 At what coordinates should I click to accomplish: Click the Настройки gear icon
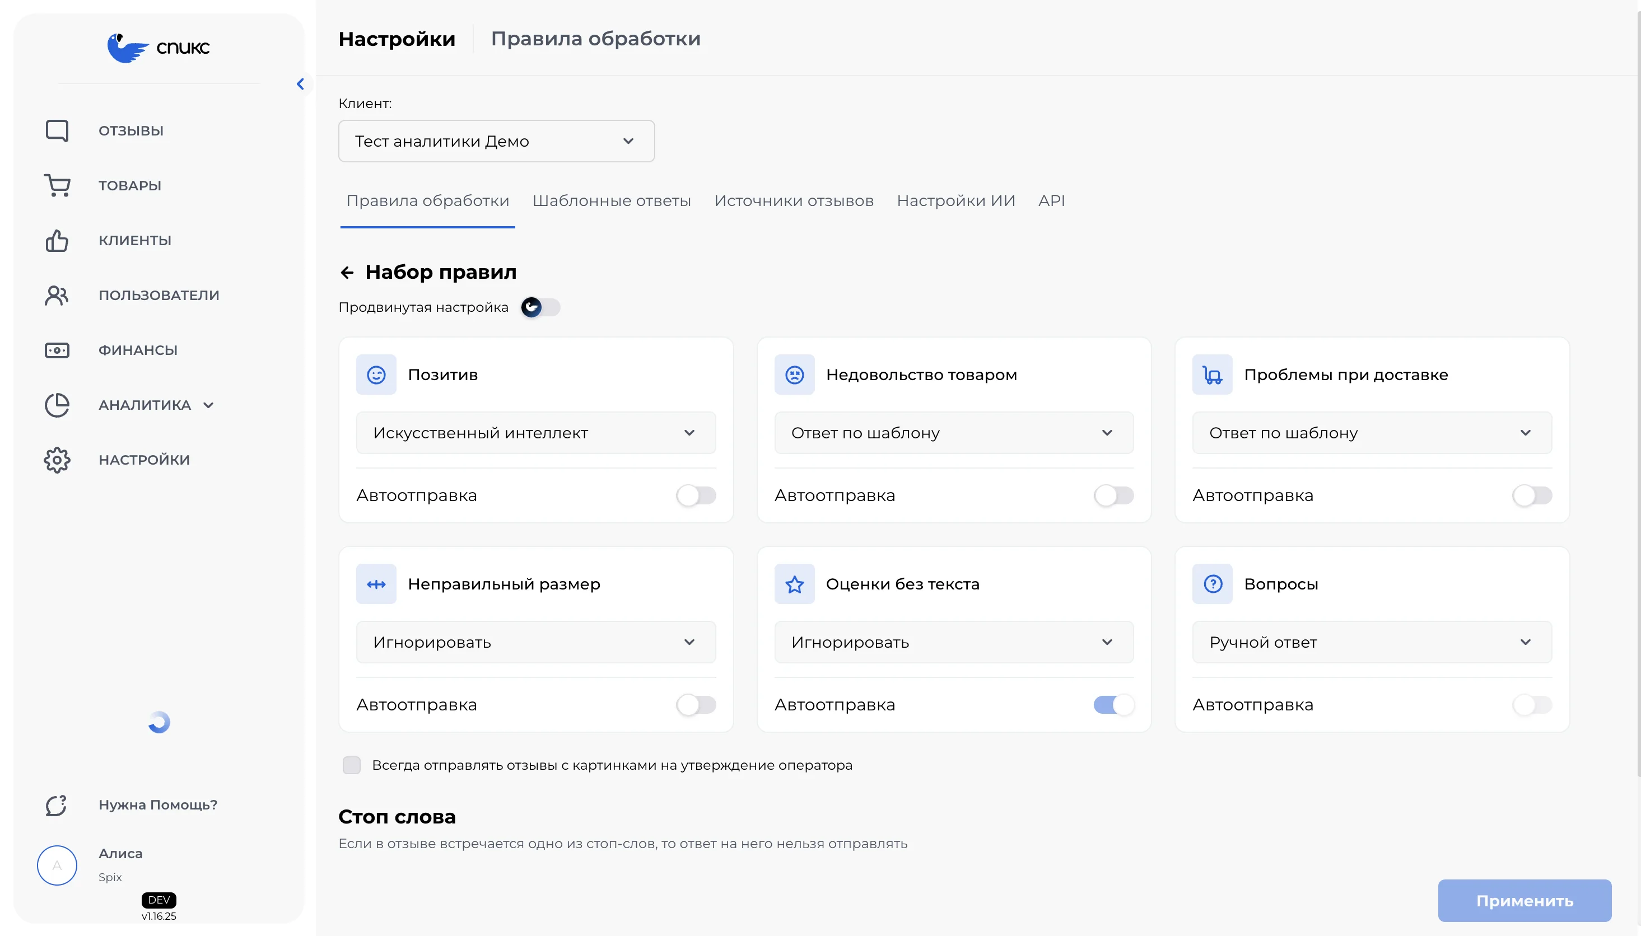57,460
